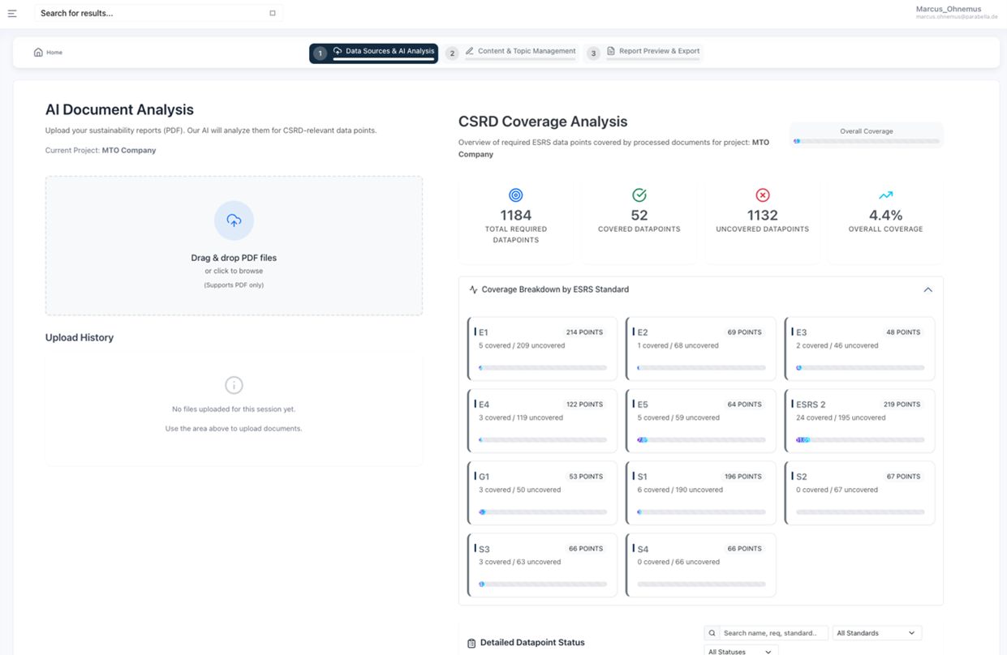Image resolution: width=1007 pixels, height=655 pixels.
Task: Open the ESRS 2 coverage card
Action: [x=860, y=420]
